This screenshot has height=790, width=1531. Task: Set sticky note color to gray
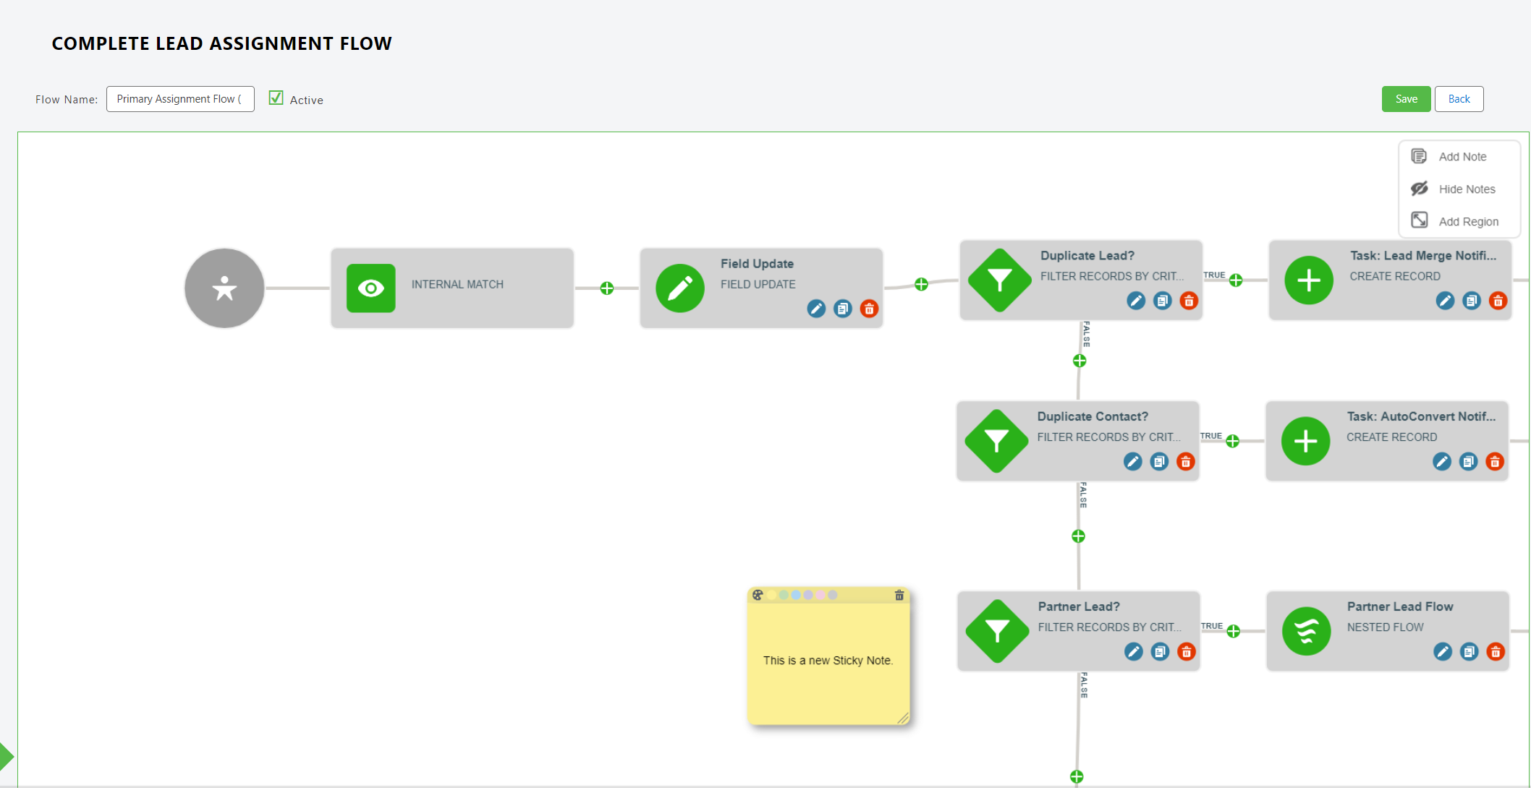[833, 595]
